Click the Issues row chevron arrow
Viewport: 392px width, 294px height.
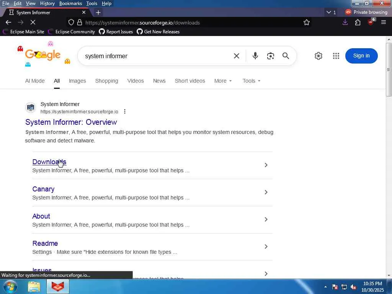266,274
